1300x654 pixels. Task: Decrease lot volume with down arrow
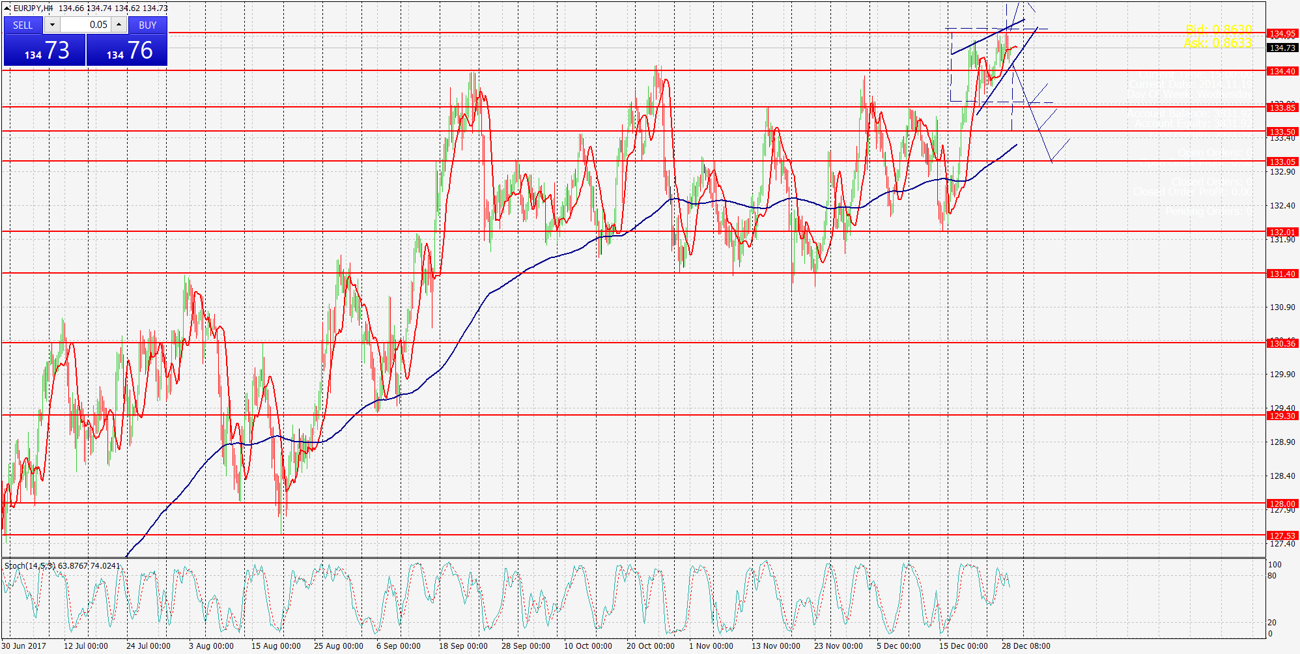(52, 25)
